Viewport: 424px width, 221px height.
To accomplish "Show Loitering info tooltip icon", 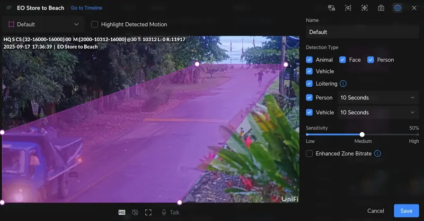I will point(343,84).
